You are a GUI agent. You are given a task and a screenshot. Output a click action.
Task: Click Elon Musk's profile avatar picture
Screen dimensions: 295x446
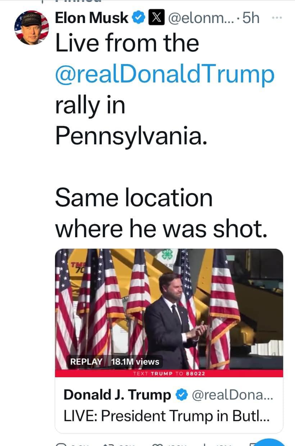(32, 28)
